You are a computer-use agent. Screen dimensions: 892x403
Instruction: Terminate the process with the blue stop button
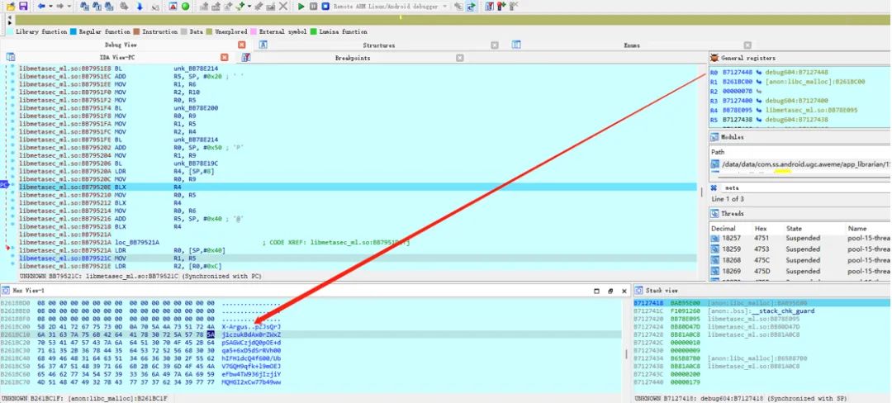coord(325,7)
